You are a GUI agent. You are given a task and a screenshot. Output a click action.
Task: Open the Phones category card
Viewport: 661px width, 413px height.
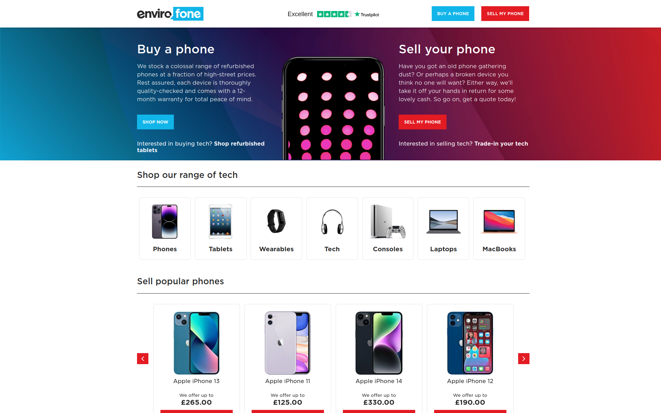[x=165, y=229]
